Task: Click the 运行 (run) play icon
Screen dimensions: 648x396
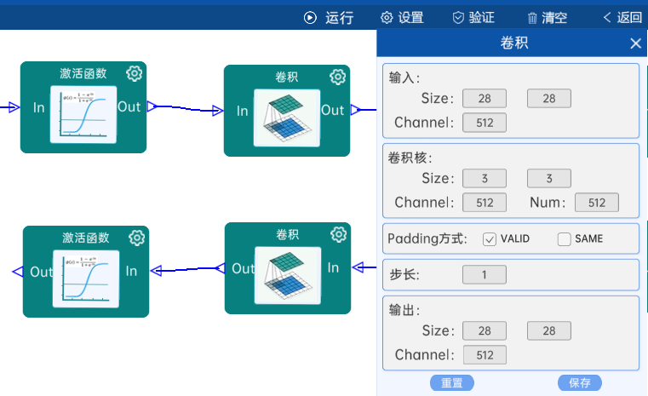Action: click(x=310, y=18)
